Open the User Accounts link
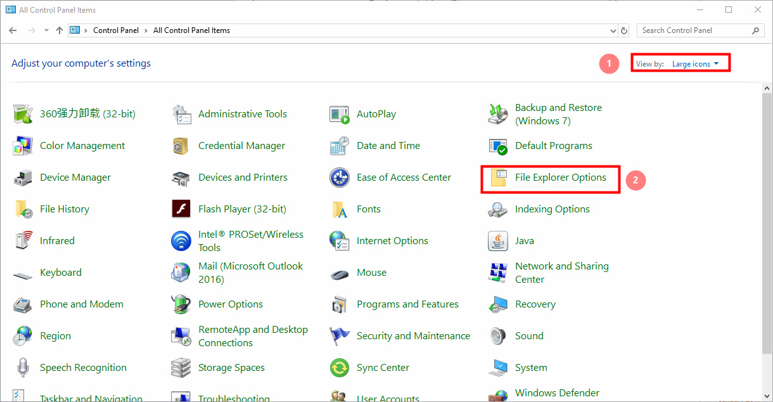This screenshot has height=402, width=773. tap(388, 398)
